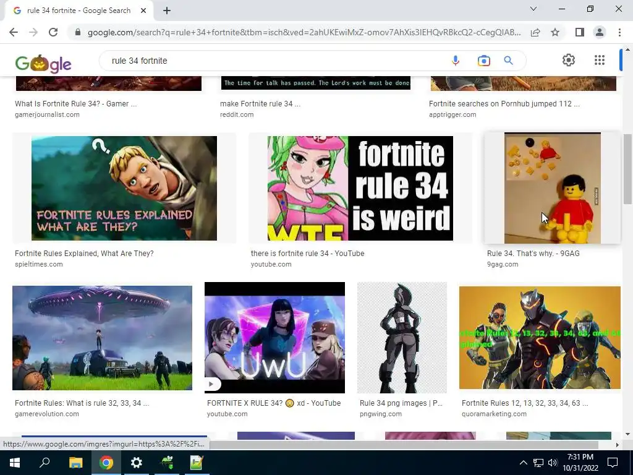The image size is (633, 475).
Task: Reload the current page
Action: 53,32
